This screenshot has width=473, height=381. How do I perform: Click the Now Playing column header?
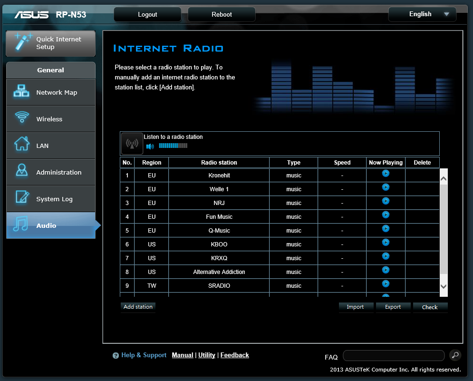[386, 162]
